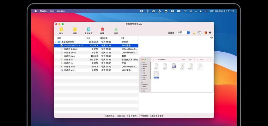Click the menu bar date and time
The image size is (268, 126).
click(222, 11)
